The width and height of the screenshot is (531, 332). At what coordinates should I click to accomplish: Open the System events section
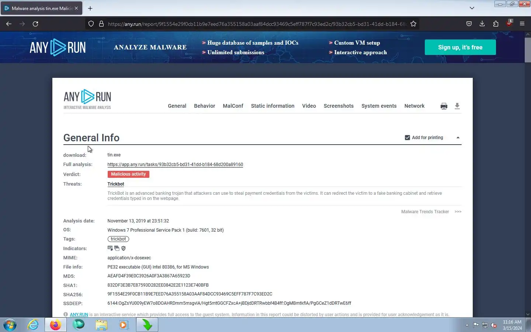tap(379, 106)
